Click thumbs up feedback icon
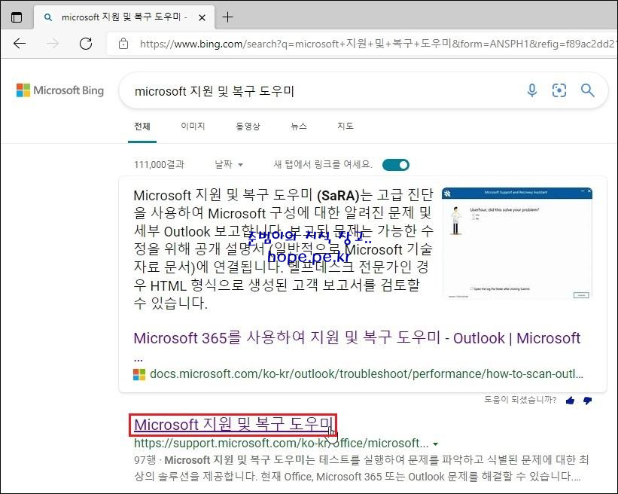This screenshot has height=494, width=618. click(570, 401)
